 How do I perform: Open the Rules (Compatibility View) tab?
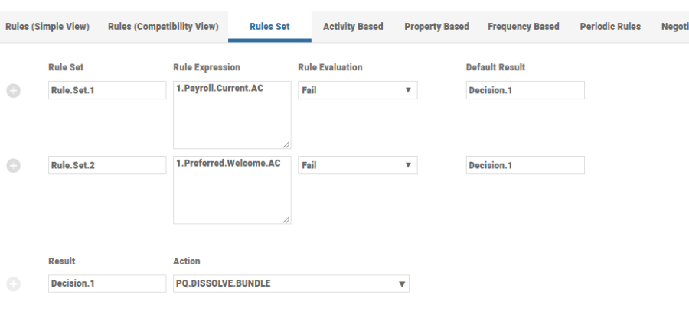coord(163,27)
